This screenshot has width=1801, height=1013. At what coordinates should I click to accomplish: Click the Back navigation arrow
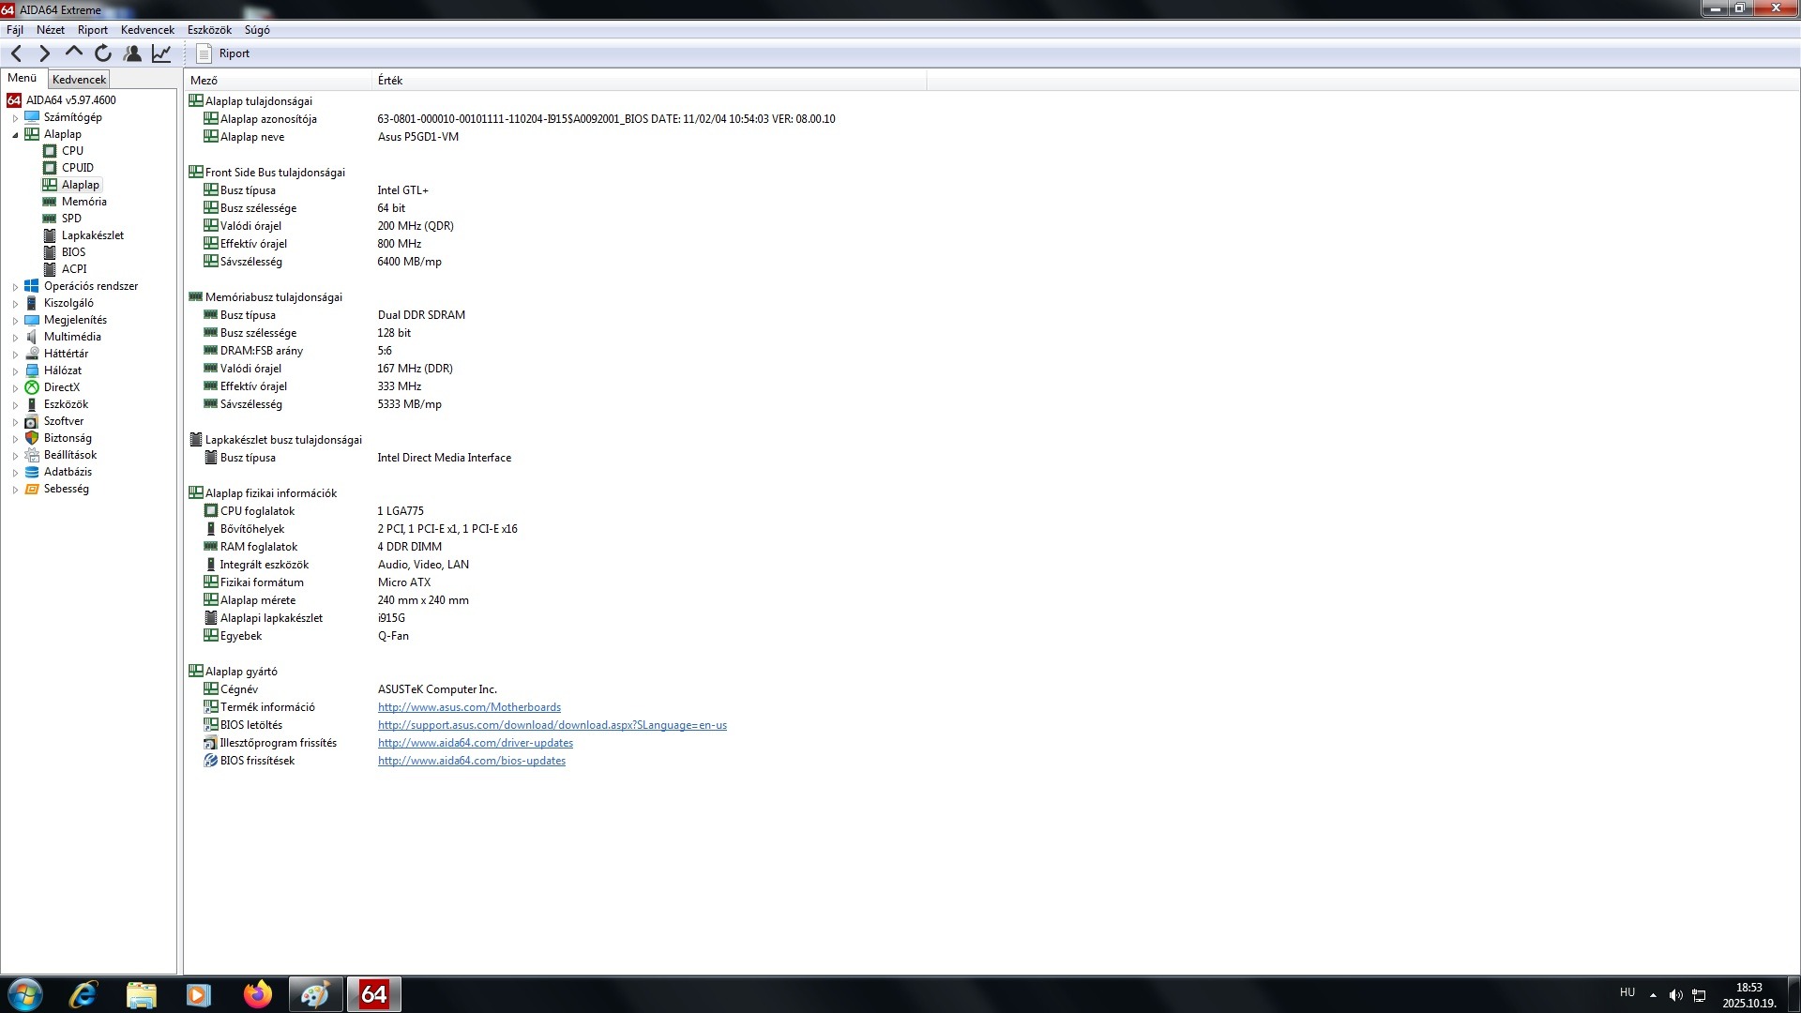(16, 53)
